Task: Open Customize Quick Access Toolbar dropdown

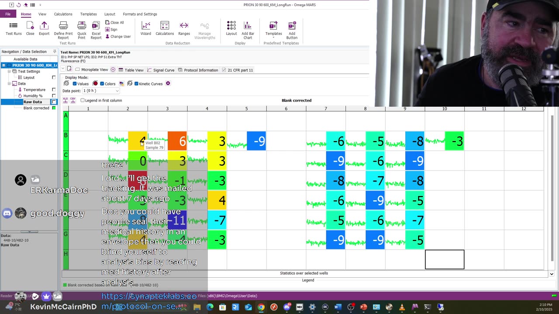Action: [40, 5]
